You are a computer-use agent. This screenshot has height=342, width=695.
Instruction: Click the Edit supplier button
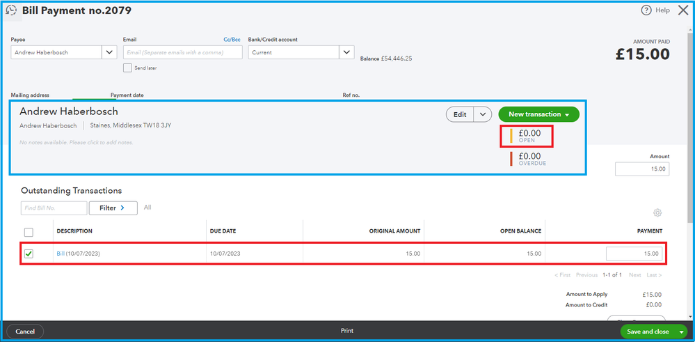pyautogui.click(x=460, y=114)
